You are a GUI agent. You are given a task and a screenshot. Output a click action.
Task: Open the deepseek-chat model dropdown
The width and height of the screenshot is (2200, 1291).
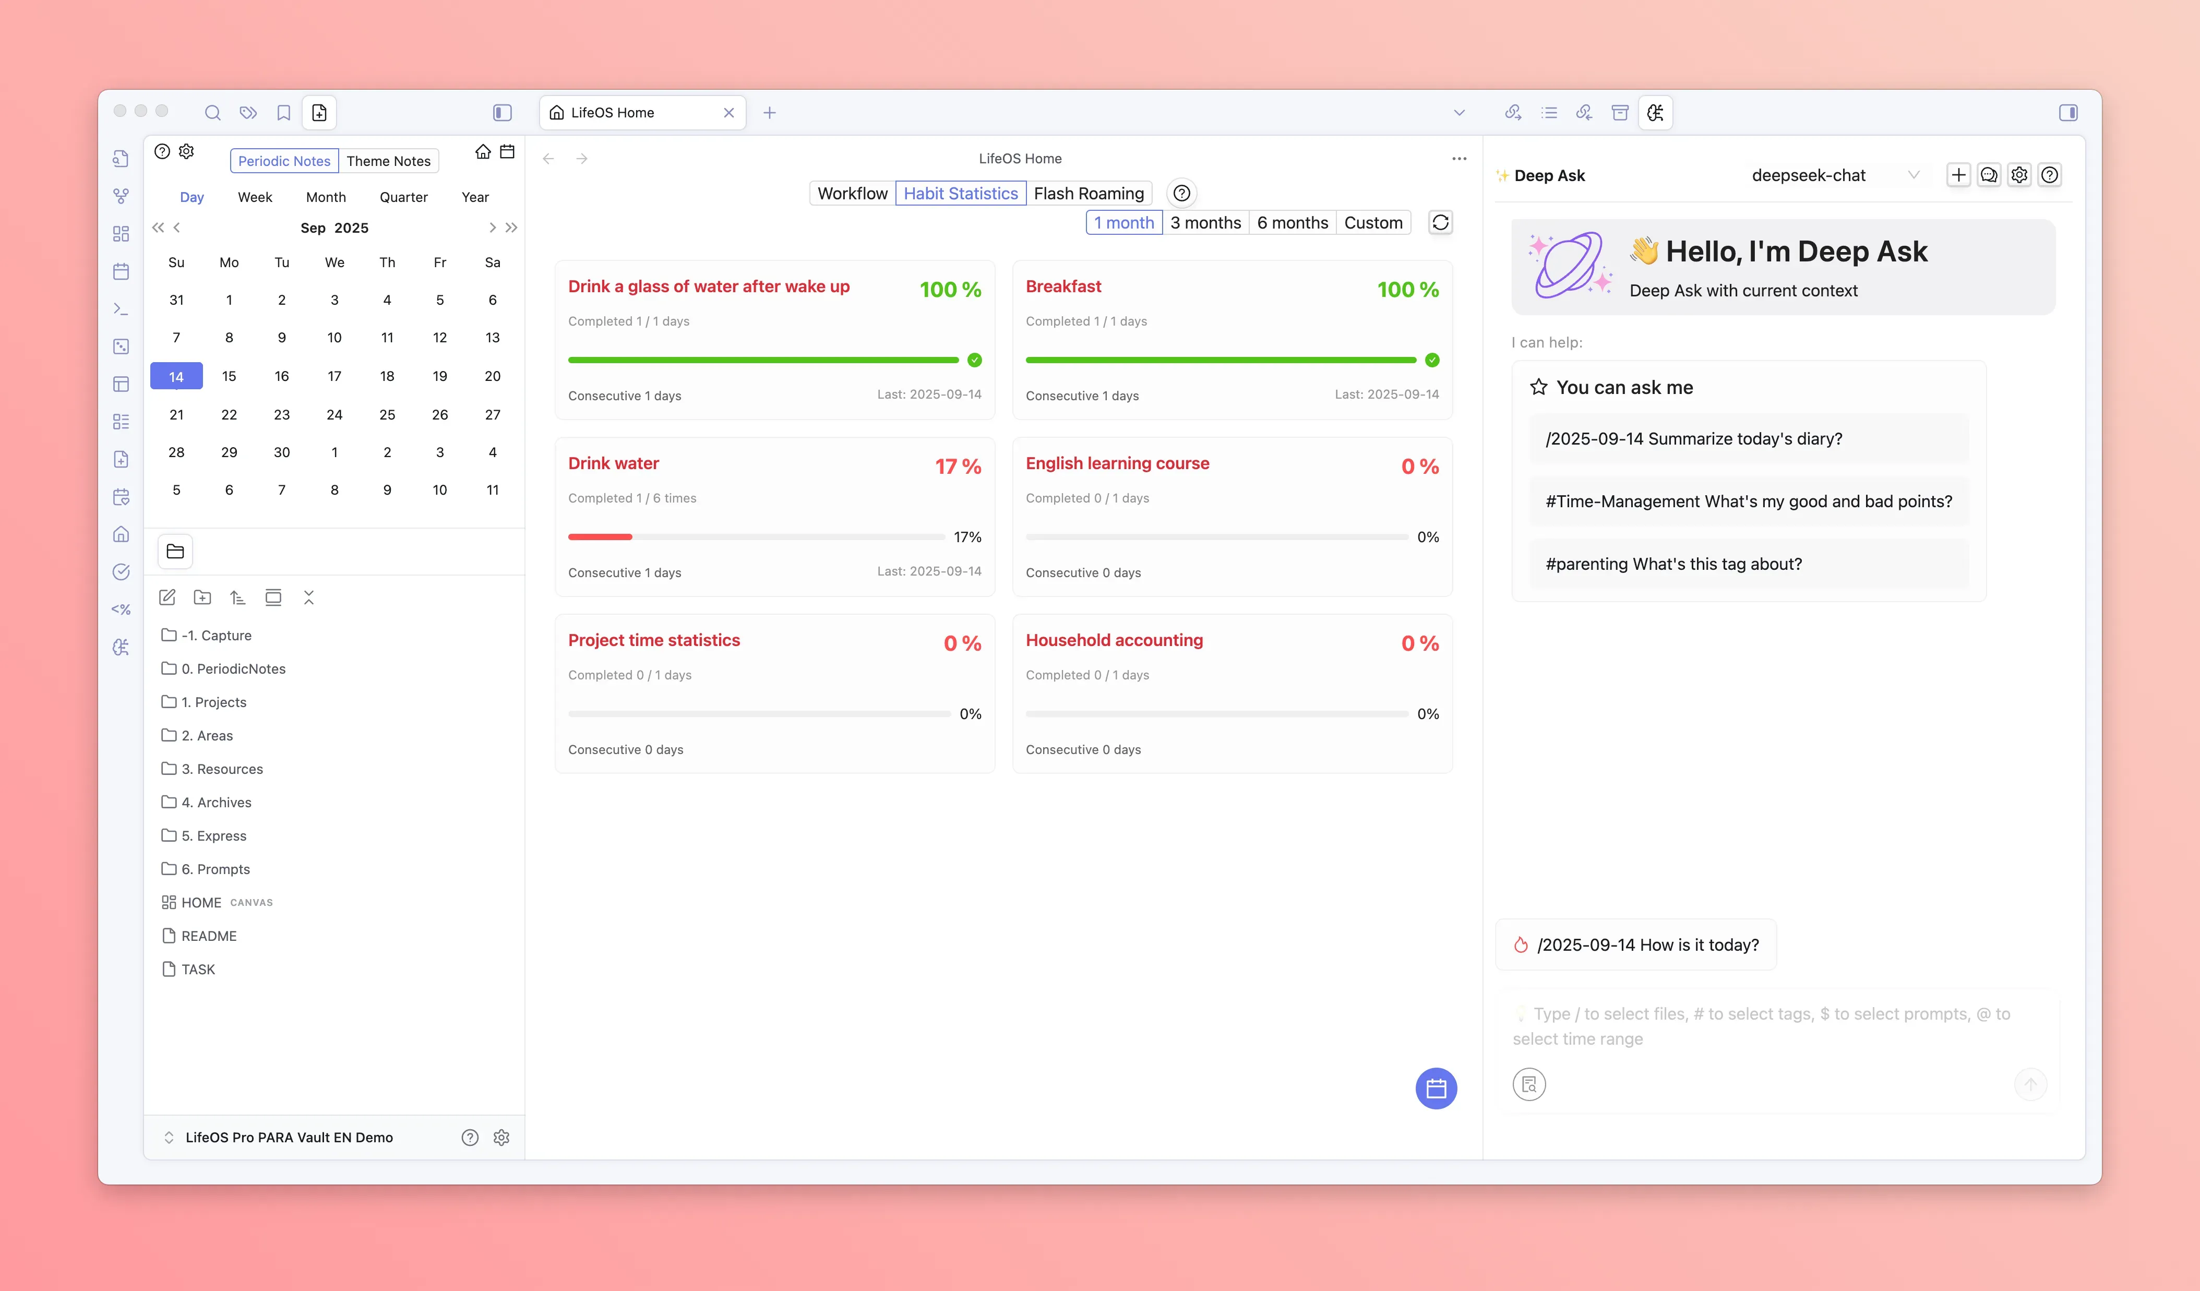1833,175
